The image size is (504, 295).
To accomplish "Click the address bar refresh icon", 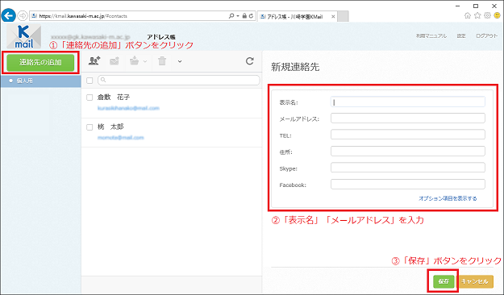I will 251,16.
